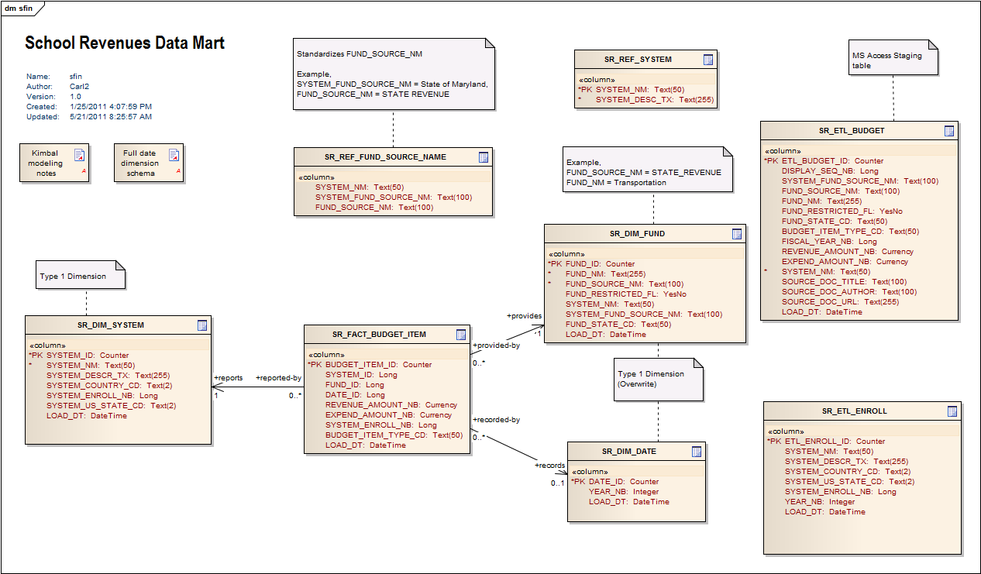
Task: Select the dm sfin diagram tab
Action: (x=19, y=7)
